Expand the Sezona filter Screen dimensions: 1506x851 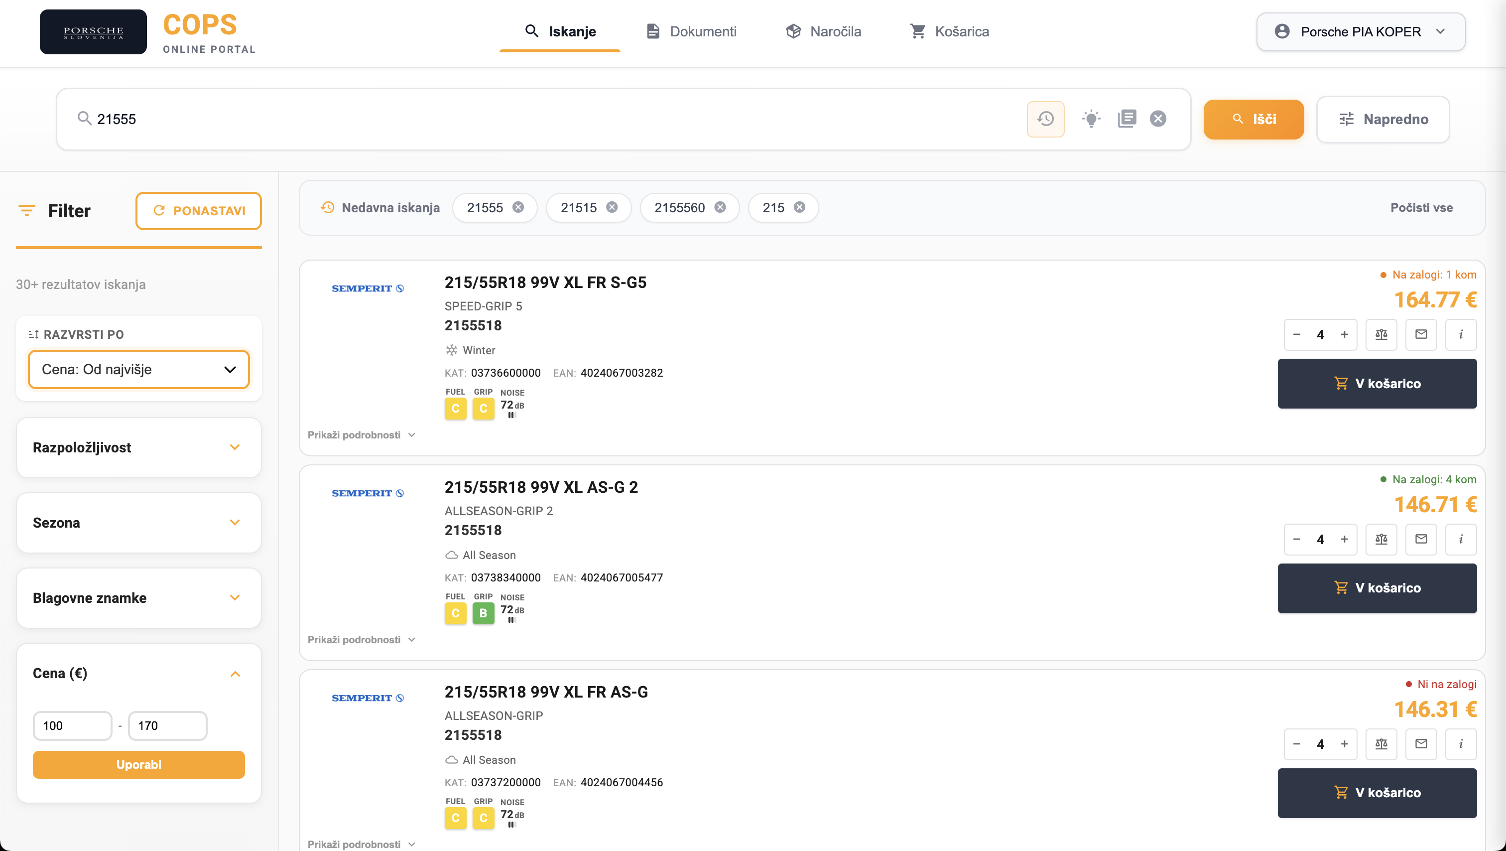[x=138, y=523]
